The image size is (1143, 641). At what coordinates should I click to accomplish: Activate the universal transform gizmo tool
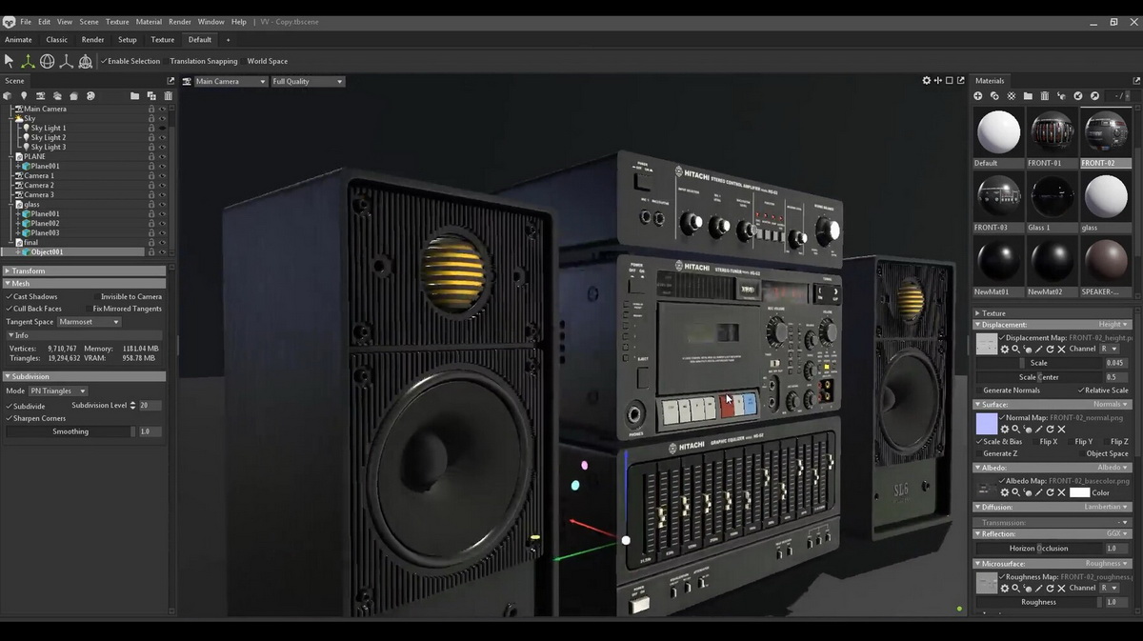pyautogui.click(x=85, y=61)
